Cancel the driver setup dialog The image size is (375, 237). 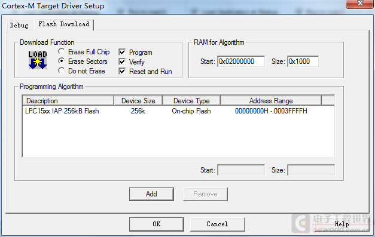pos(217,224)
